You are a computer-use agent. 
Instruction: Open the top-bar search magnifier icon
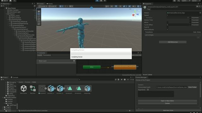(179, 1)
